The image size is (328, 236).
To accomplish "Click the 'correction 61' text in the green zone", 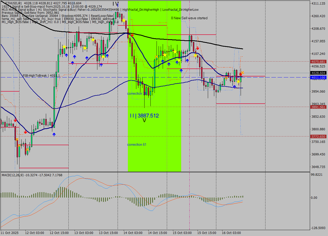I will point(137,144).
